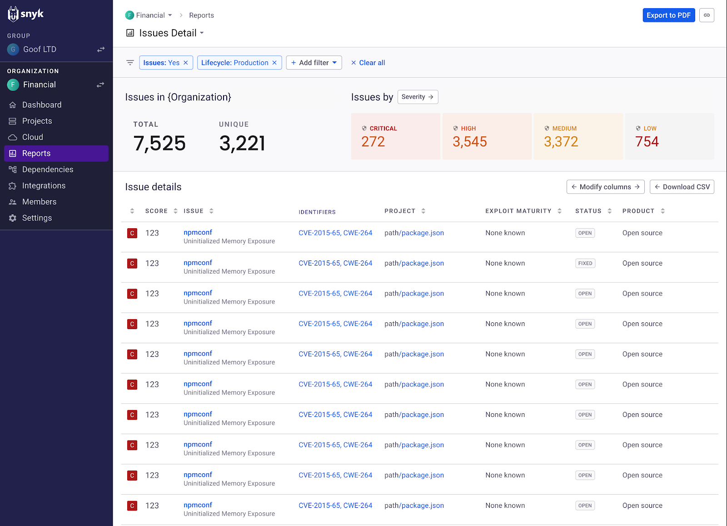The width and height of the screenshot is (727, 526).
Task: Remove the Issues: Yes filter
Action: (x=185, y=63)
